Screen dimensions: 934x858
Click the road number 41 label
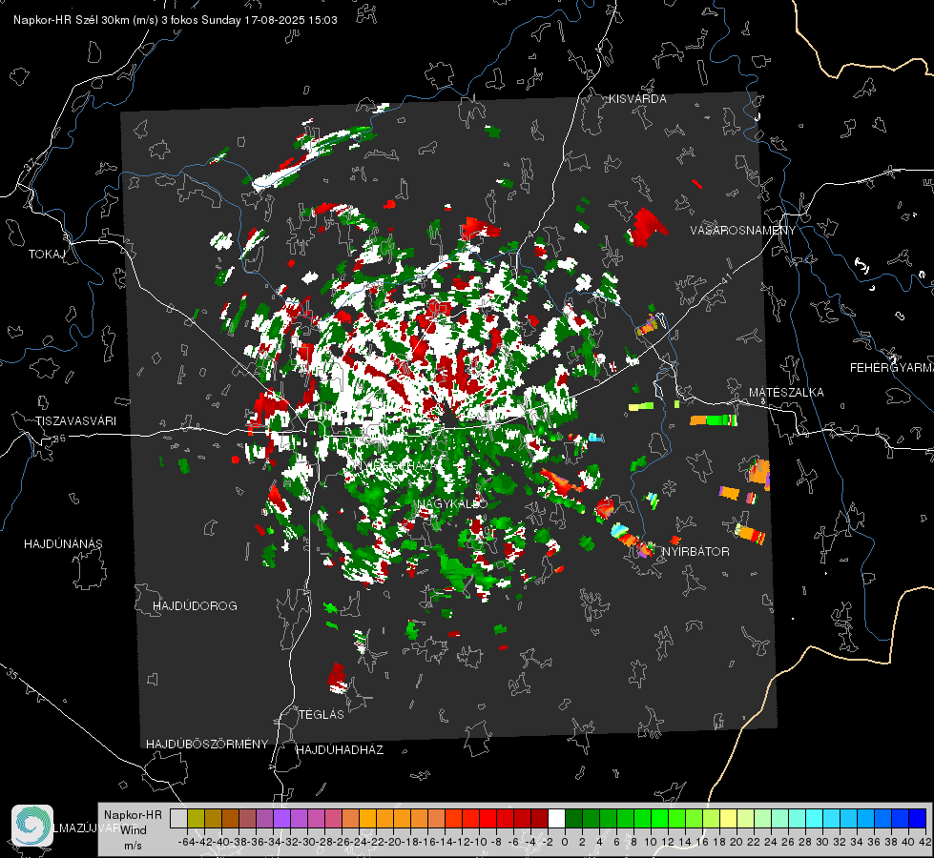tap(726, 278)
